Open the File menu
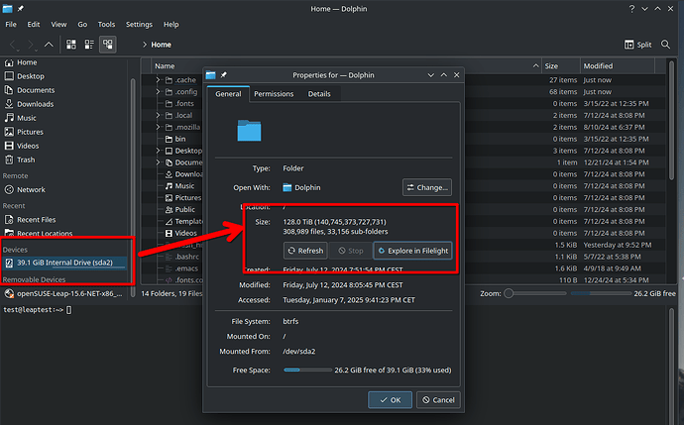 click(11, 25)
